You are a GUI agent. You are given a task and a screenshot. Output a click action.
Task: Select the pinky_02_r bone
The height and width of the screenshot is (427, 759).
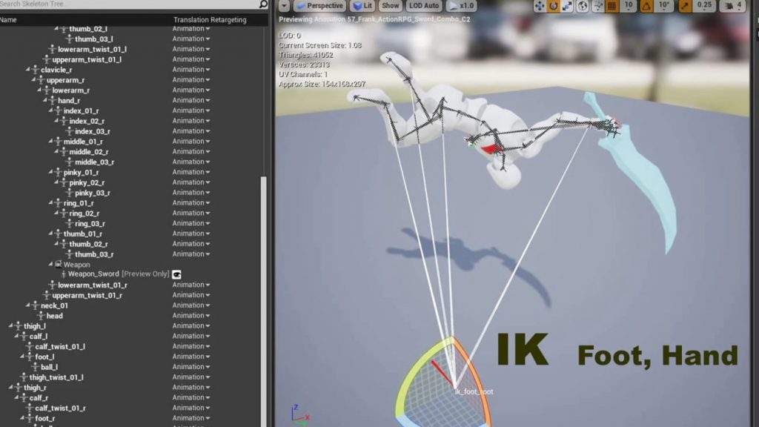pos(87,182)
